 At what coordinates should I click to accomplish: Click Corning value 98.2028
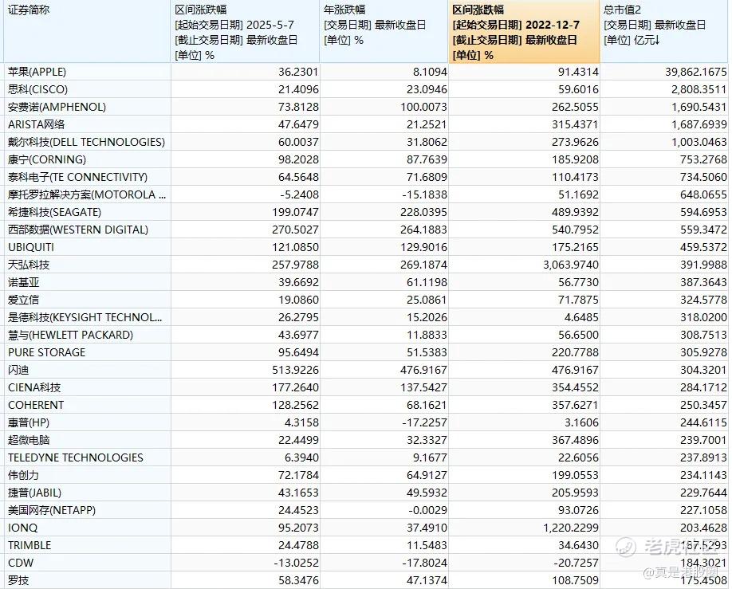pos(298,159)
